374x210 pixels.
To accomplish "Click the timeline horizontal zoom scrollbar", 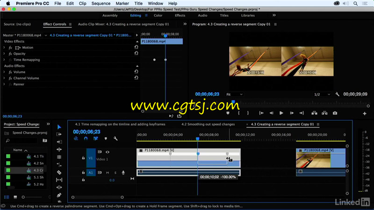I will pos(98,197).
